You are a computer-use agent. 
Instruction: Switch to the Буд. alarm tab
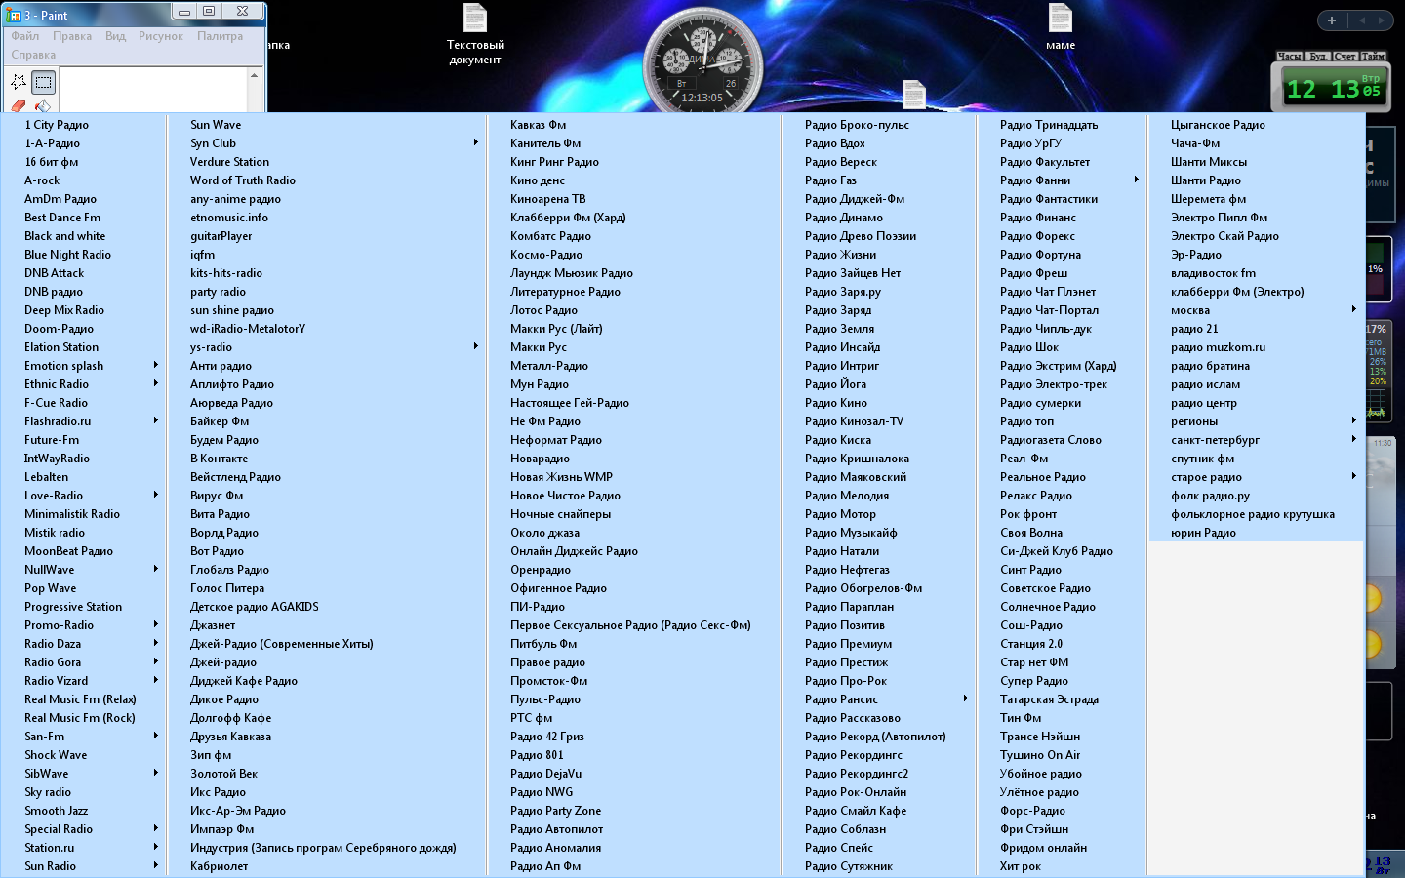[x=1317, y=57]
